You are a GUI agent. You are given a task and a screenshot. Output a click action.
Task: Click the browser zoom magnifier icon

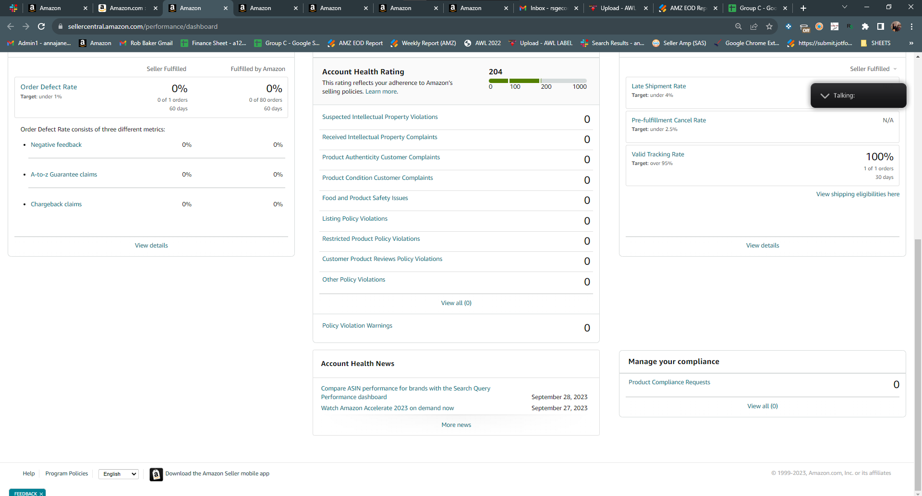pos(739,26)
